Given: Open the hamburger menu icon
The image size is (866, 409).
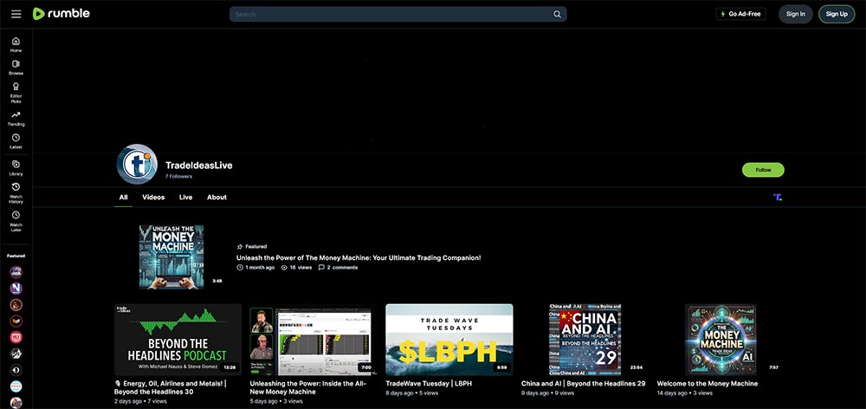Looking at the screenshot, I should [16, 14].
